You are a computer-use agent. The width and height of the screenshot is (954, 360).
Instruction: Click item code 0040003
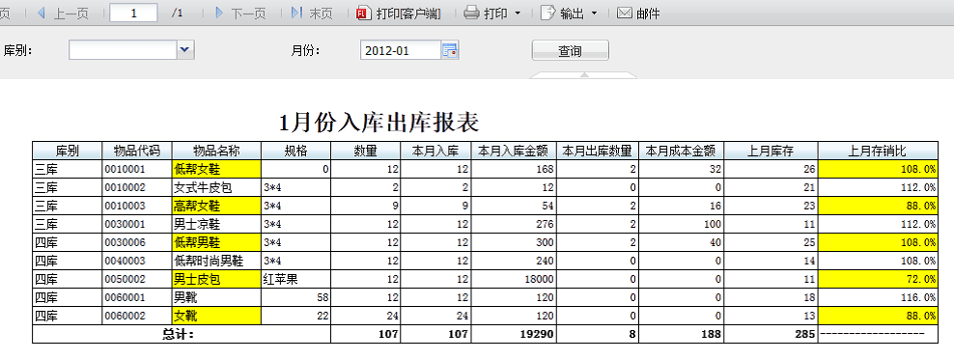coord(137,261)
